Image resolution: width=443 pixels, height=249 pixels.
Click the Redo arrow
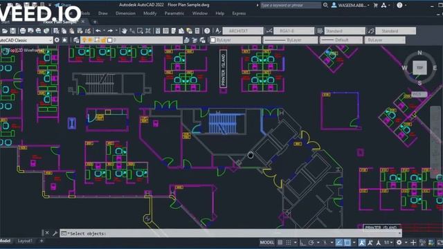110,30
